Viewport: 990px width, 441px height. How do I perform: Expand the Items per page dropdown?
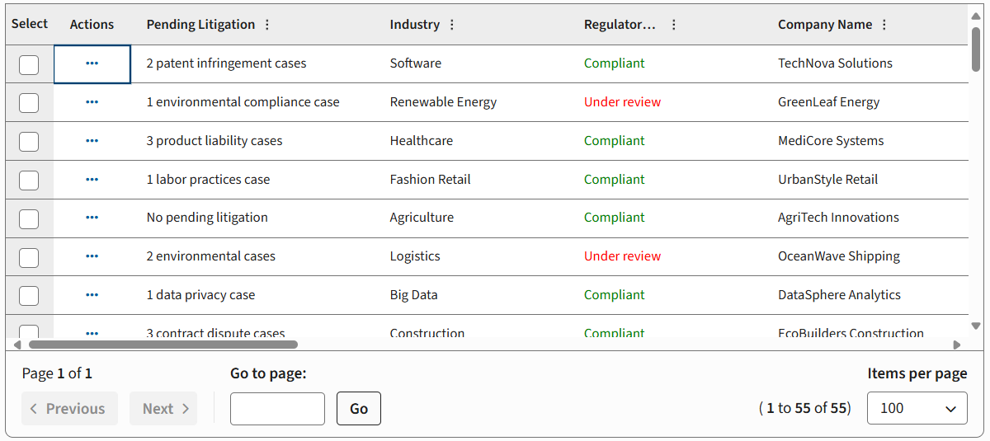(917, 408)
